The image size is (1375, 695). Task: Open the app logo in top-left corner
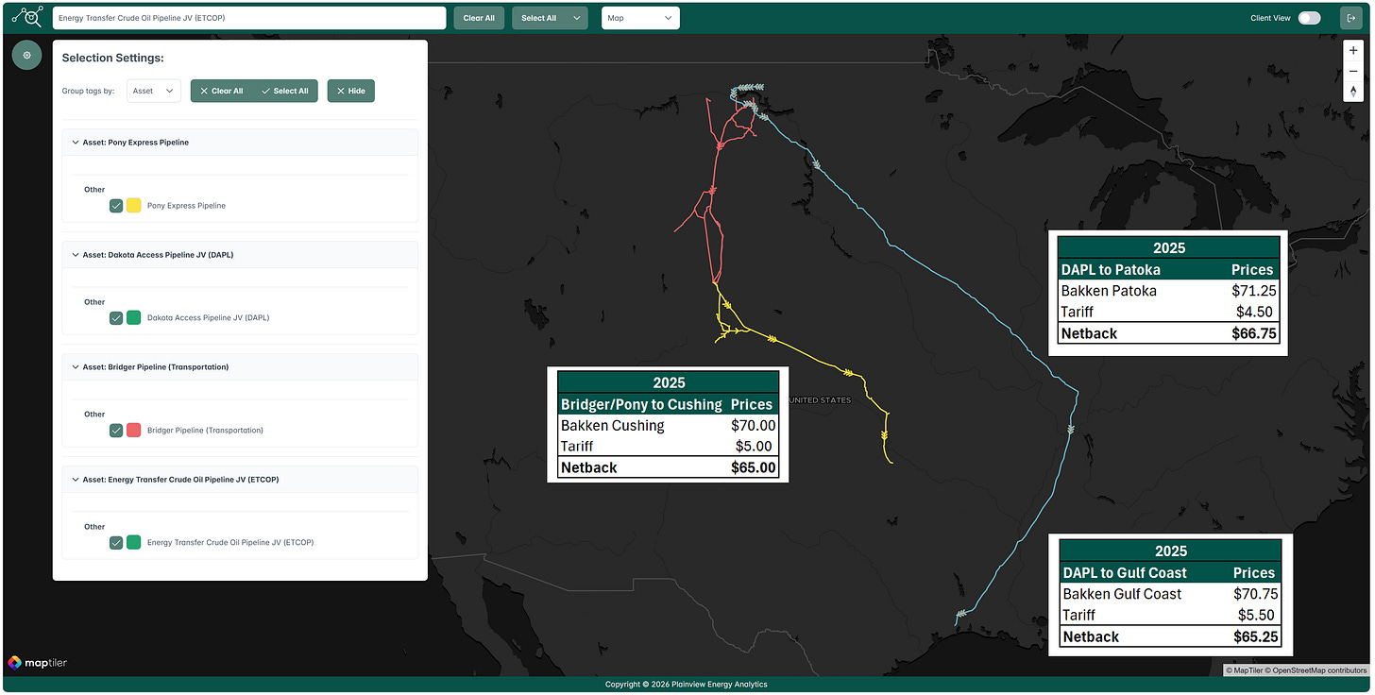coord(27,17)
